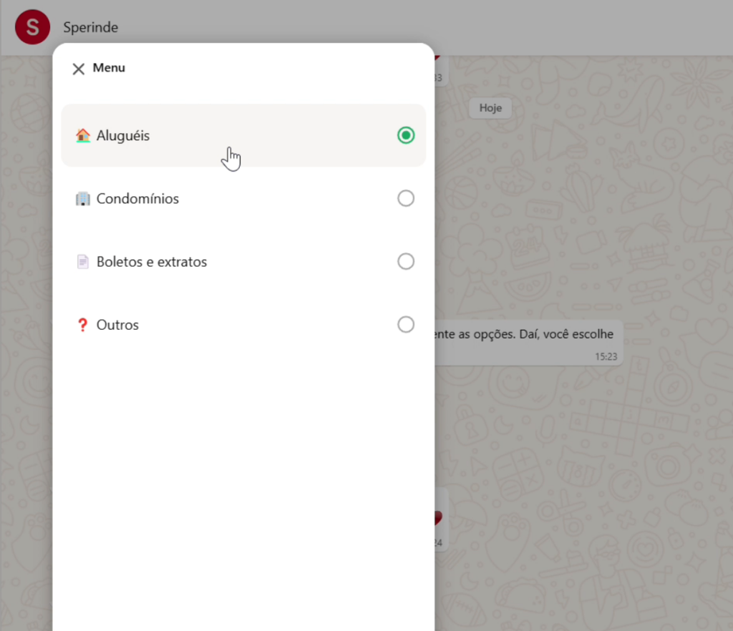
Task: Click the document icon beside Boletos e extratos
Action: click(83, 262)
